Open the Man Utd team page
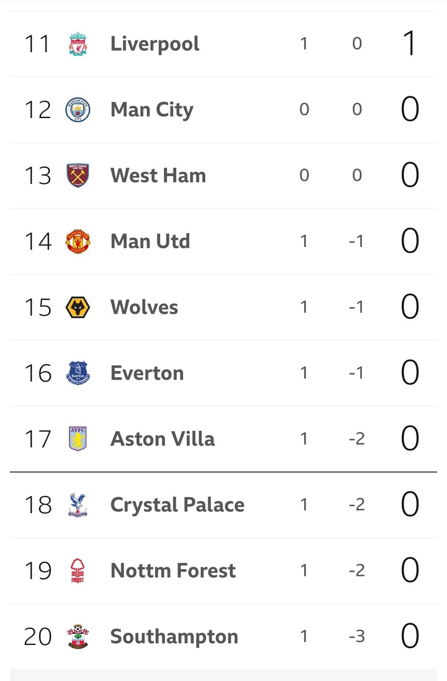This screenshot has height=681, width=447. point(150,242)
